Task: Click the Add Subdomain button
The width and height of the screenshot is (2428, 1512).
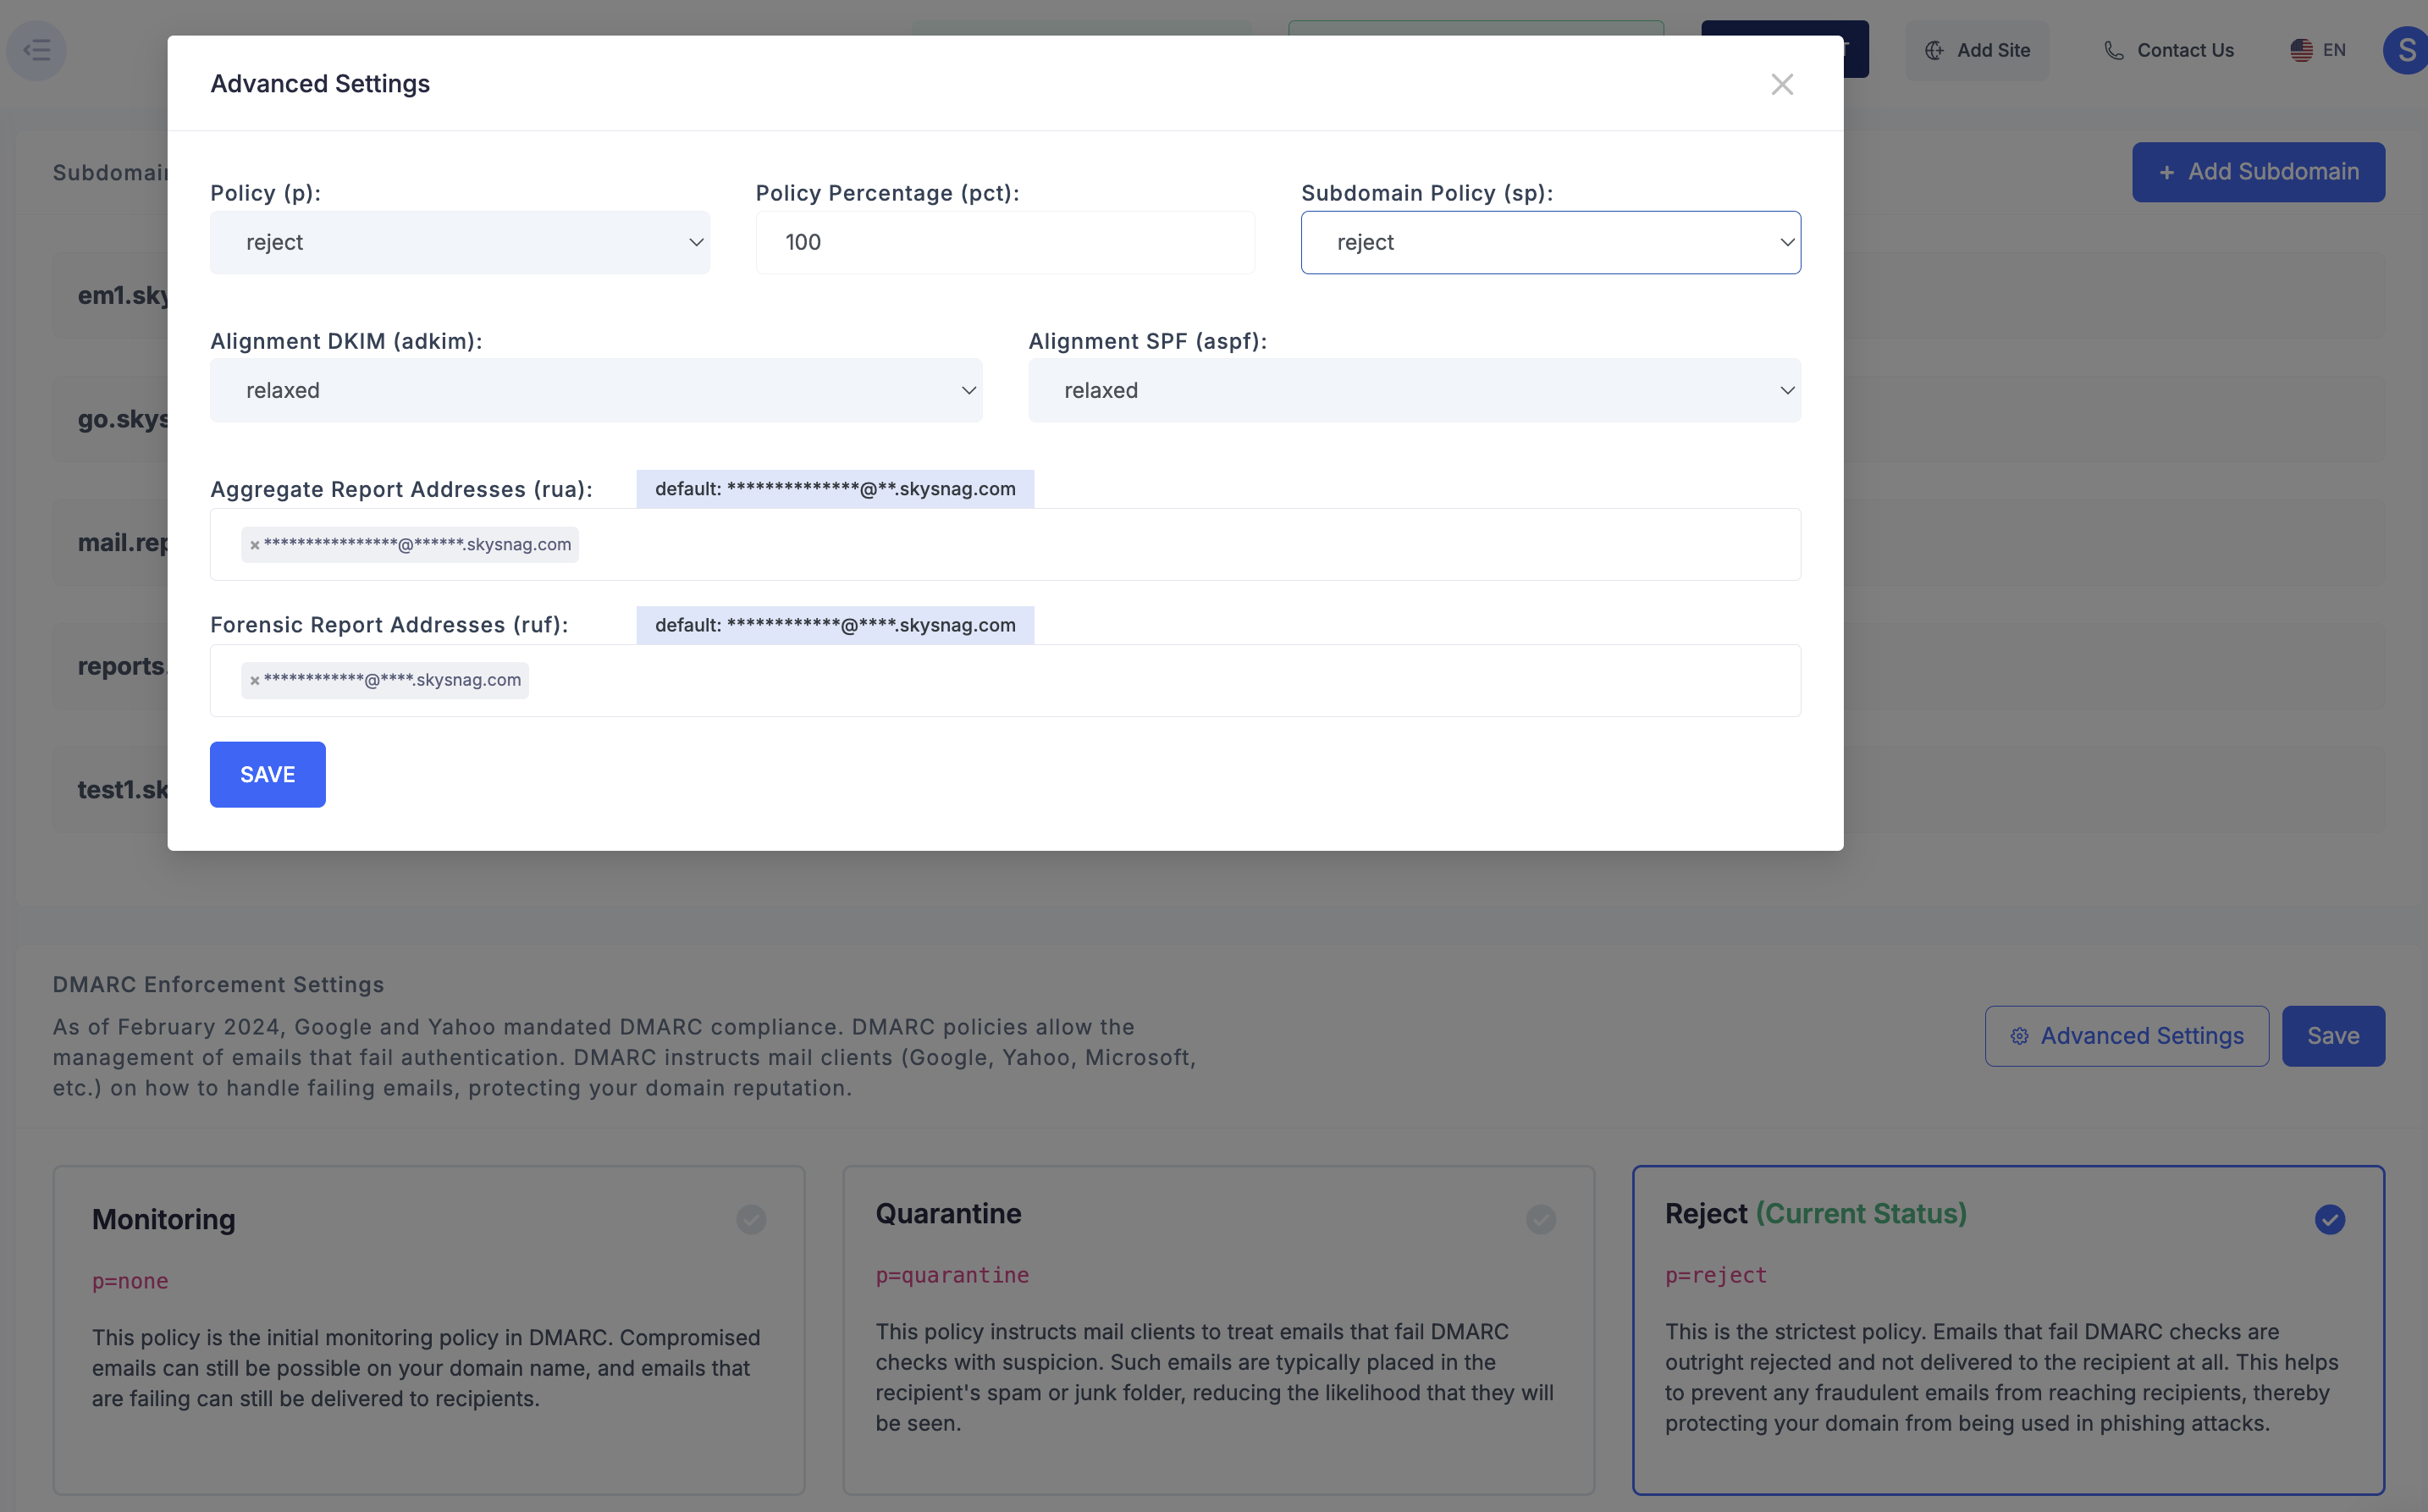Action: pos(2257,172)
